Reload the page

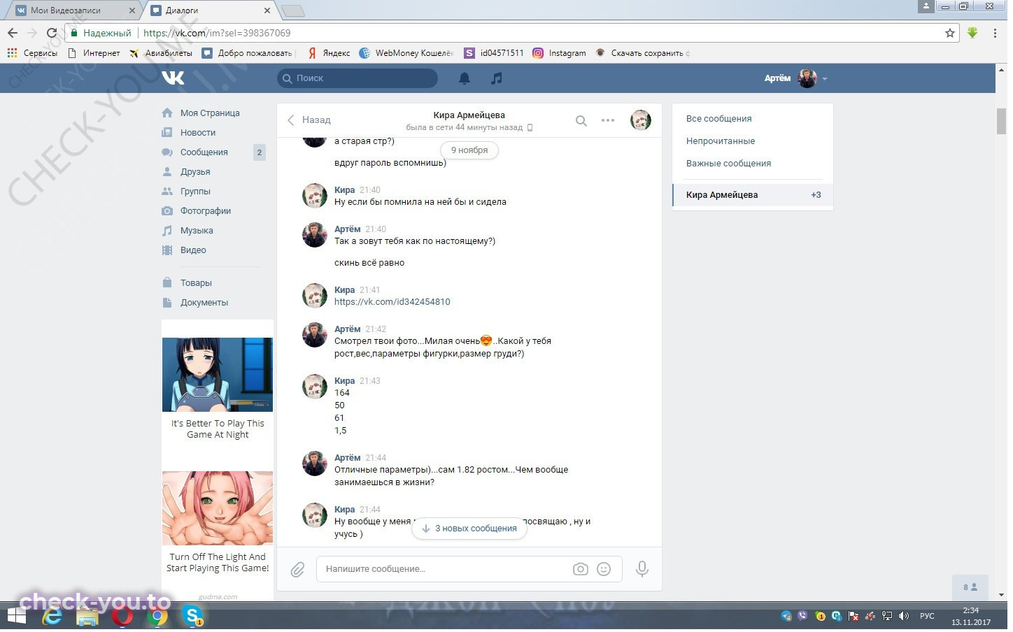tap(51, 33)
